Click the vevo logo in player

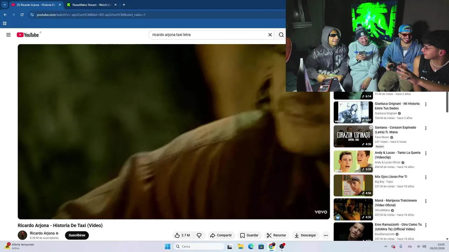click(x=321, y=212)
